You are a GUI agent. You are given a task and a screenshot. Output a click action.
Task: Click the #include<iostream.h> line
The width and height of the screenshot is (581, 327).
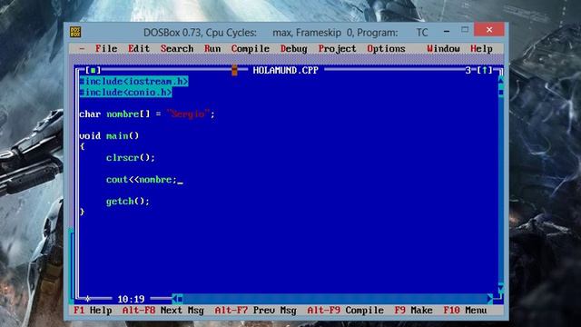point(133,81)
